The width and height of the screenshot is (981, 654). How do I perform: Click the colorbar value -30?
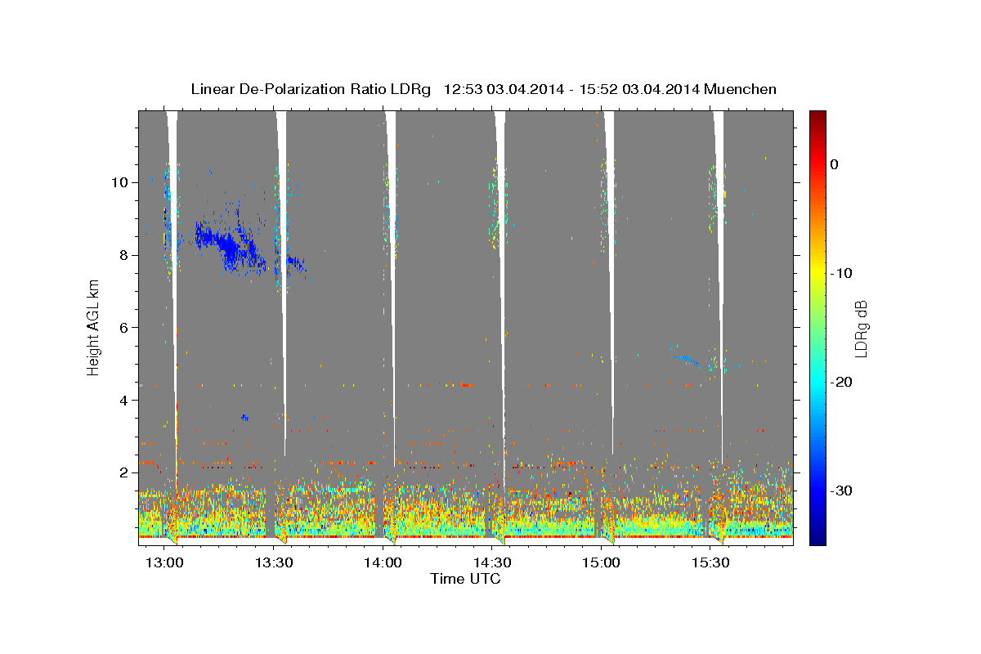[842, 490]
